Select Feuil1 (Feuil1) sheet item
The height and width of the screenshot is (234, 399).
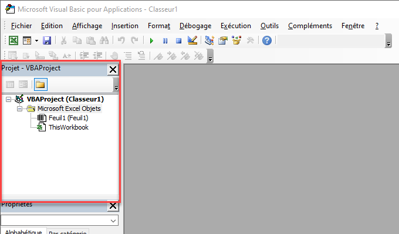click(69, 118)
